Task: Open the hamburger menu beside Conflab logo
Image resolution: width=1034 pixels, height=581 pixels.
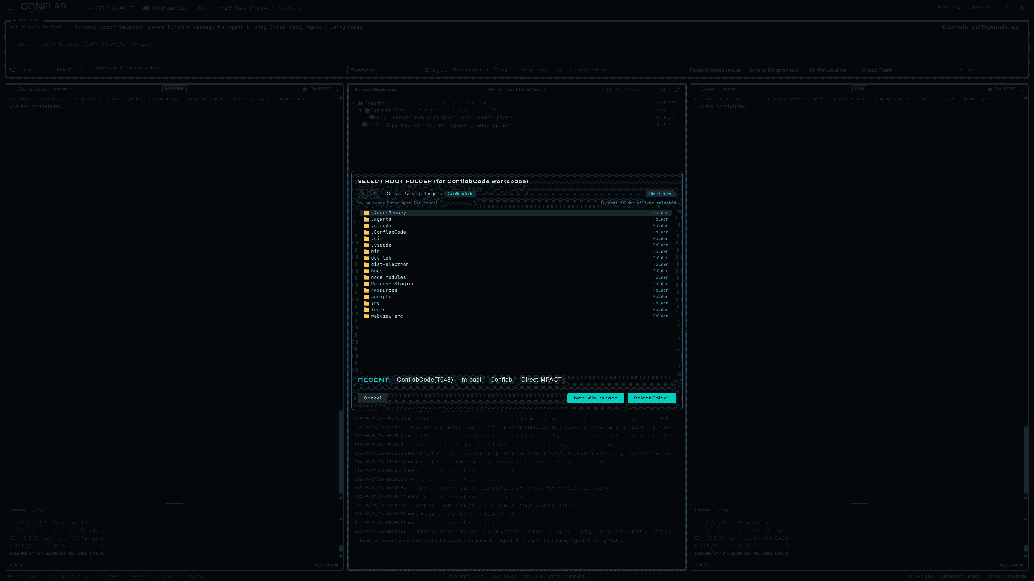Action: point(11,8)
